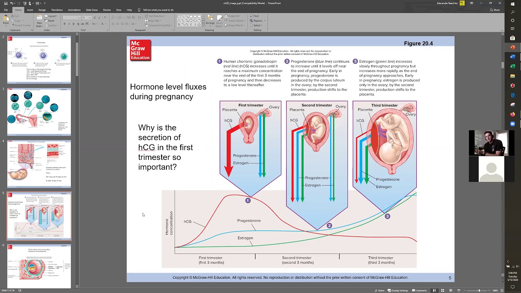This screenshot has height=293, width=521.
Task: Click the Paste clipboard icon
Action: pyautogui.click(x=6, y=18)
